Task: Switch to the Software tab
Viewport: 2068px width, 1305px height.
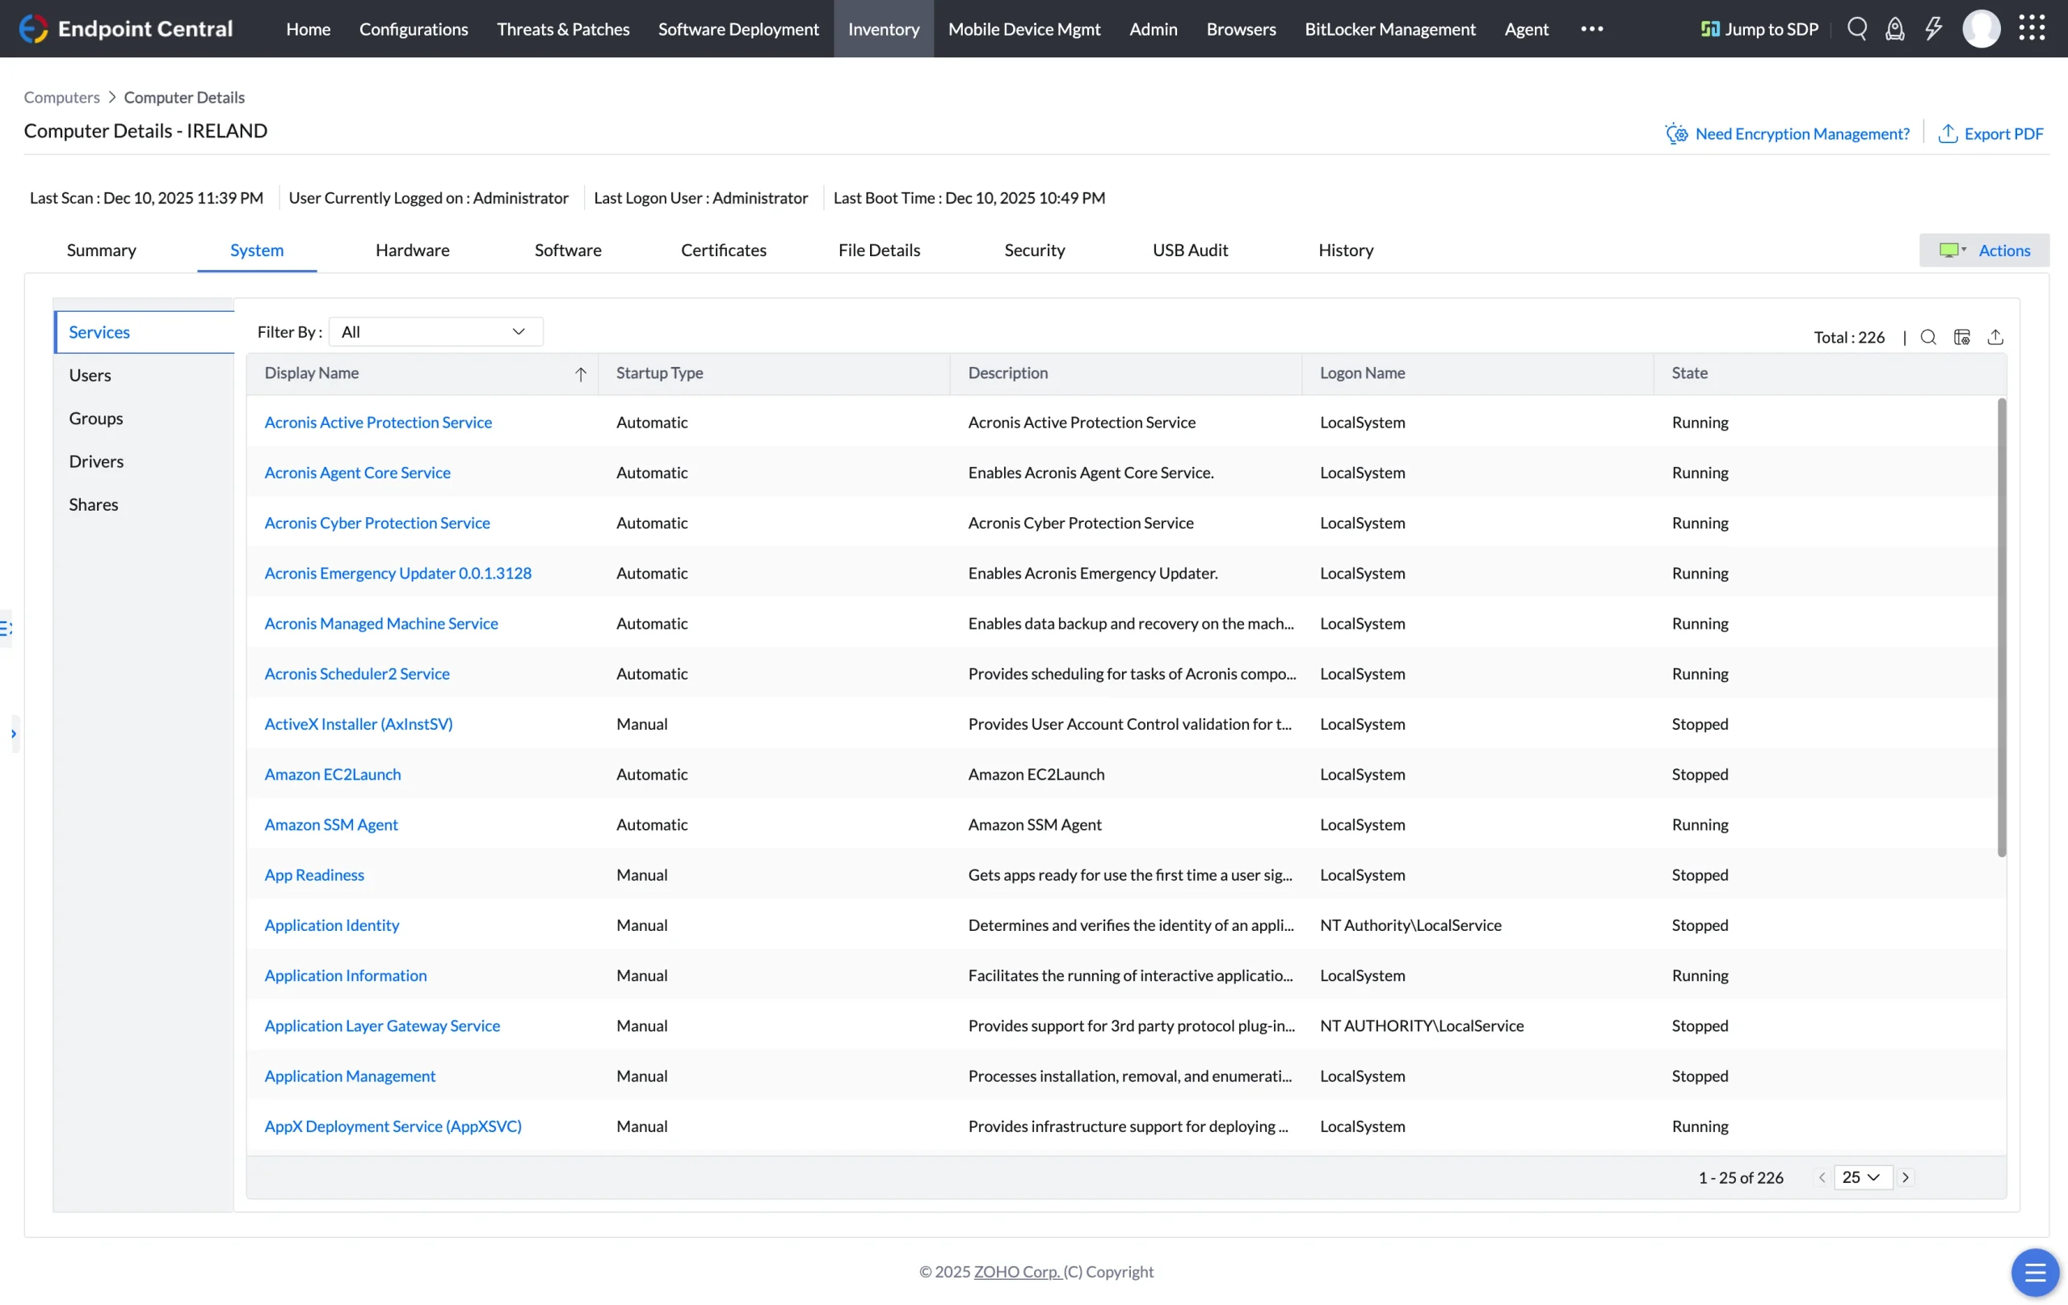Action: pos(568,250)
